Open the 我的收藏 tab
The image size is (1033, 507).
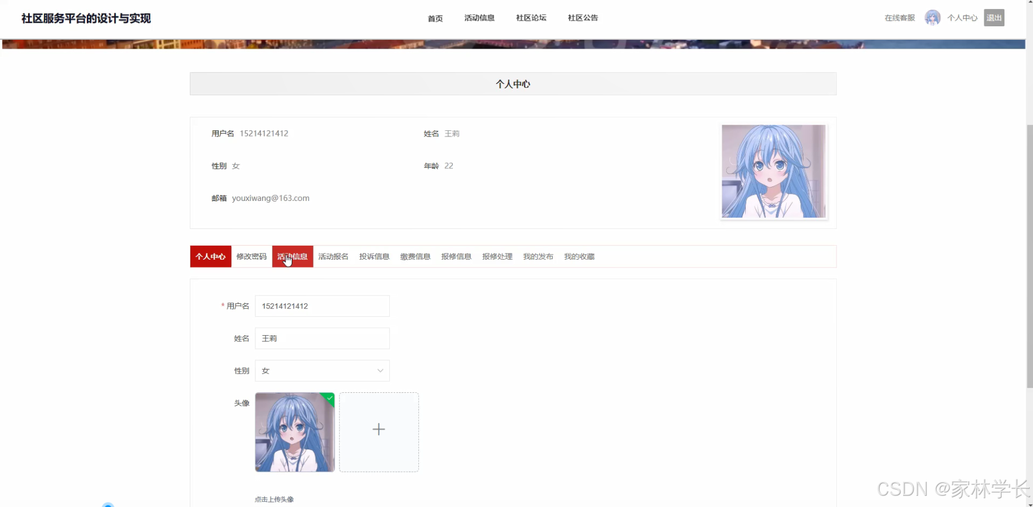pos(579,256)
